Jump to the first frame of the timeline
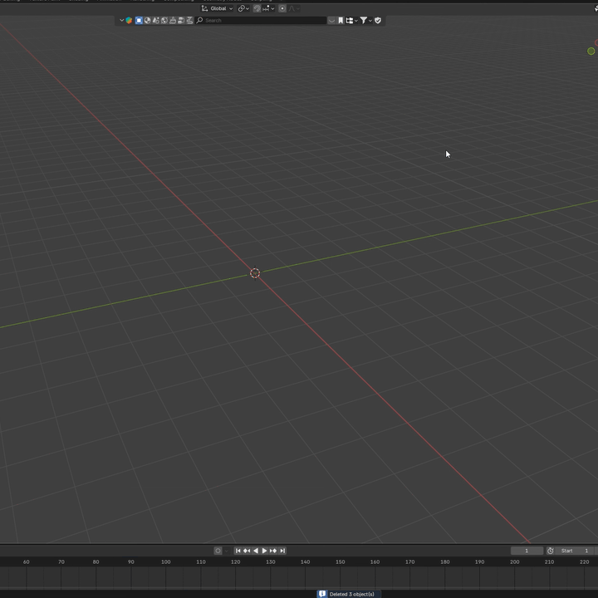598x598 pixels. tap(238, 551)
